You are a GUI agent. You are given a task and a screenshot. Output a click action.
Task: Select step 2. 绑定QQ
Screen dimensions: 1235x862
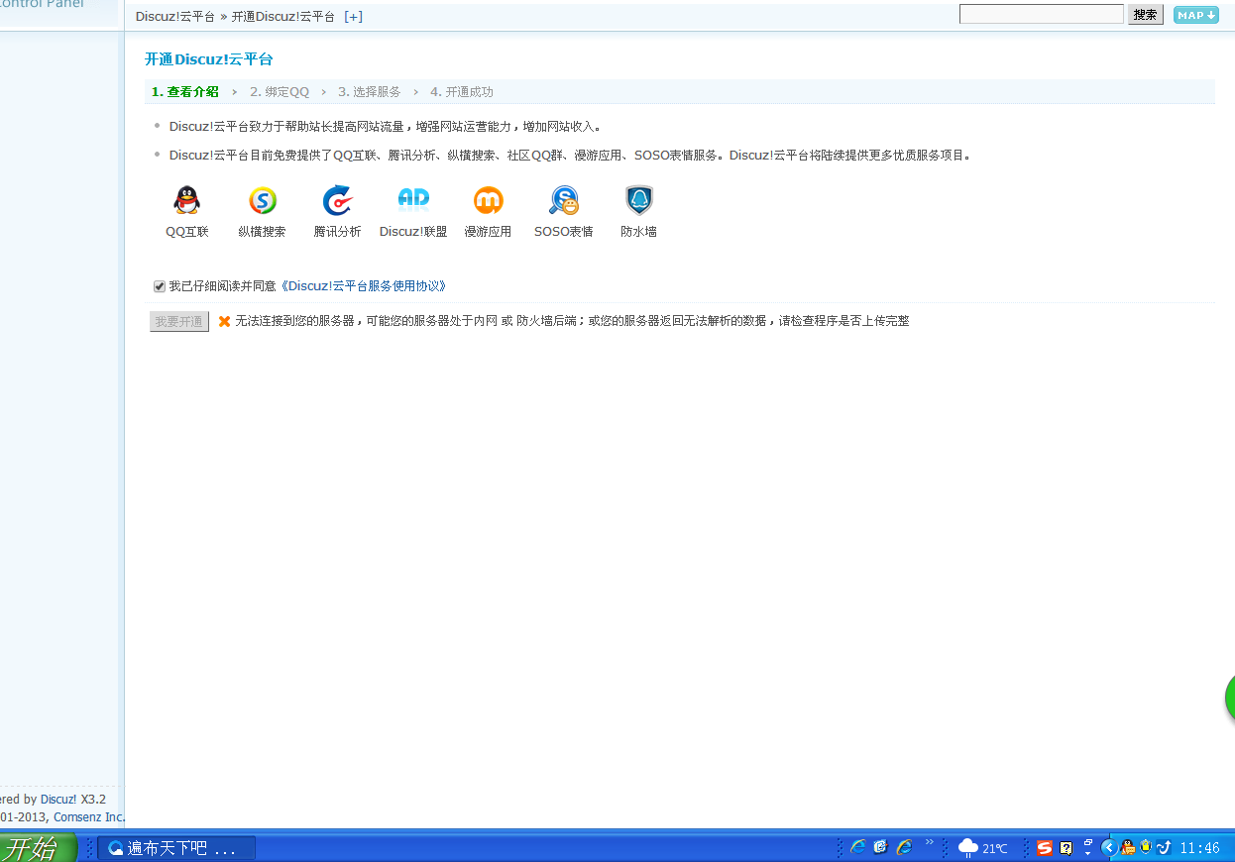[x=280, y=92]
